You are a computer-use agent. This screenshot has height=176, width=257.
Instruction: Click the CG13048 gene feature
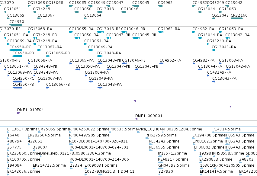99,12
